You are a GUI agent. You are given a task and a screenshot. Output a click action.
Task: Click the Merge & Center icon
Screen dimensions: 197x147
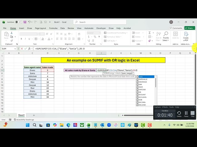(79, 39)
